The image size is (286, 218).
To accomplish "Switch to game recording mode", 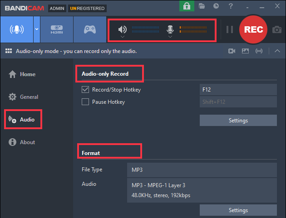I will [89, 29].
